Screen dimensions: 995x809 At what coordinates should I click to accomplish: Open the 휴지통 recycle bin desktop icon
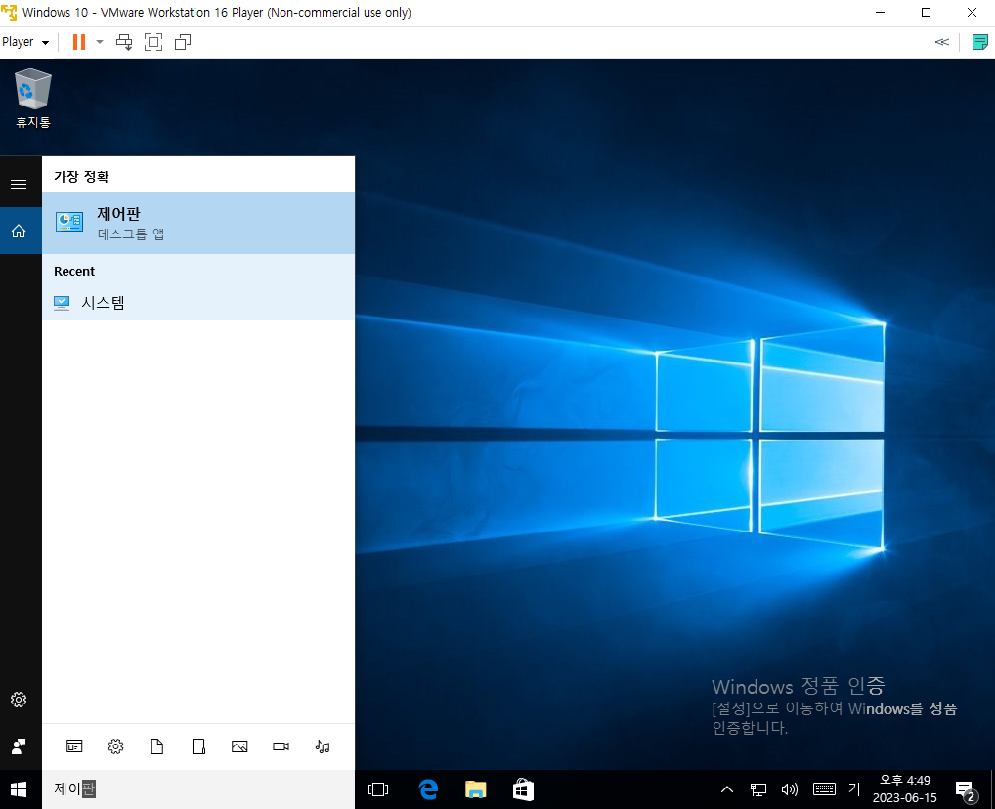(33, 99)
